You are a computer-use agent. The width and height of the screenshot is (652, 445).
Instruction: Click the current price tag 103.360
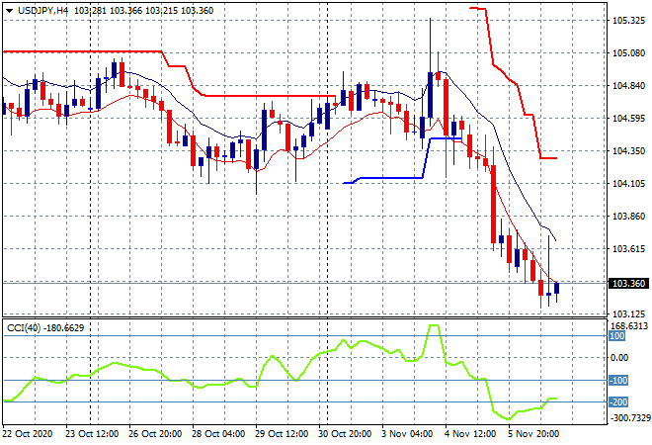click(x=628, y=283)
